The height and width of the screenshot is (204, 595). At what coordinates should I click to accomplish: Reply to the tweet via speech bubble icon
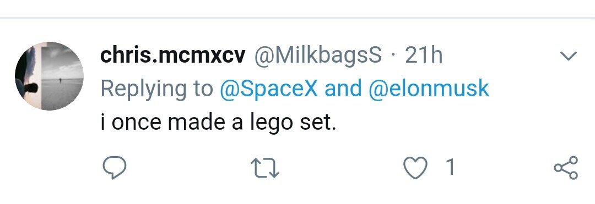pos(114,168)
